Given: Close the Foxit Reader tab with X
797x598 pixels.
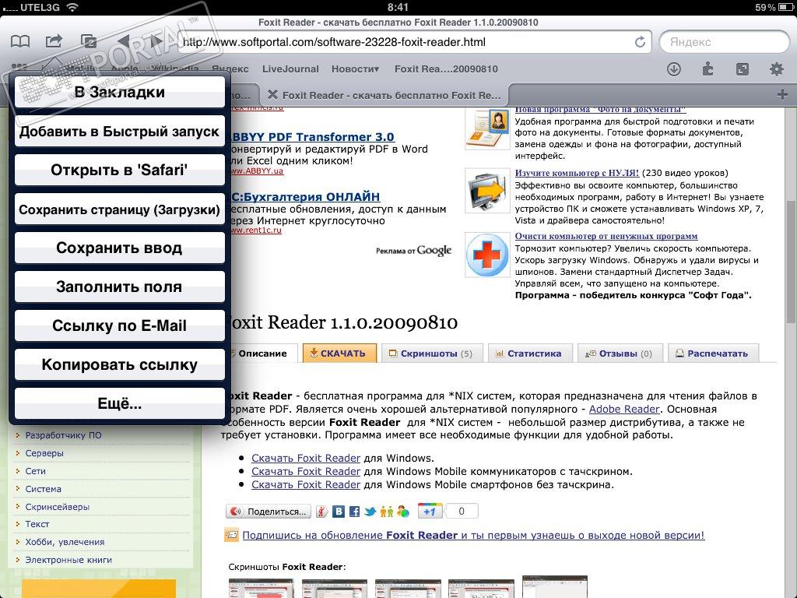Looking at the screenshot, I should tap(272, 94).
